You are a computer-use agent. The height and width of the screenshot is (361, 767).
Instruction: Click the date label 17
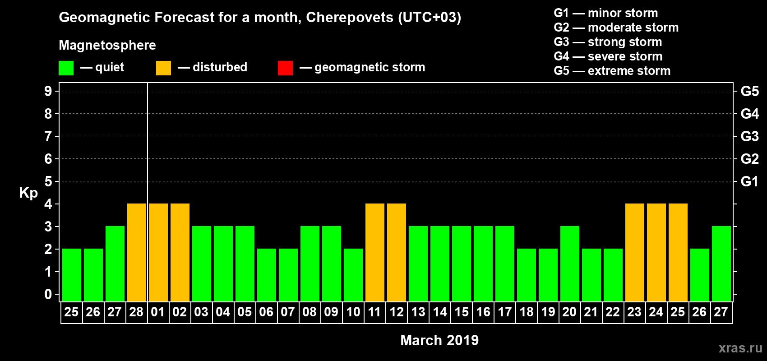coord(505,312)
